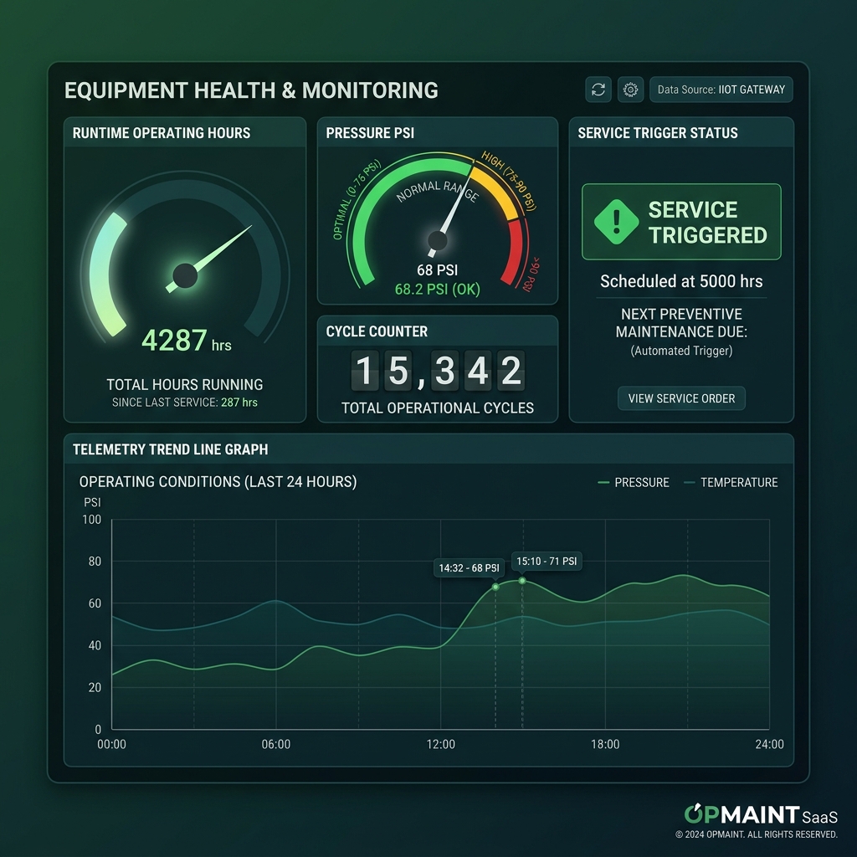The width and height of the screenshot is (857, 857).
Task: Select the 15:10 - 71 PSI data tooltip
Action: [547, 562]
